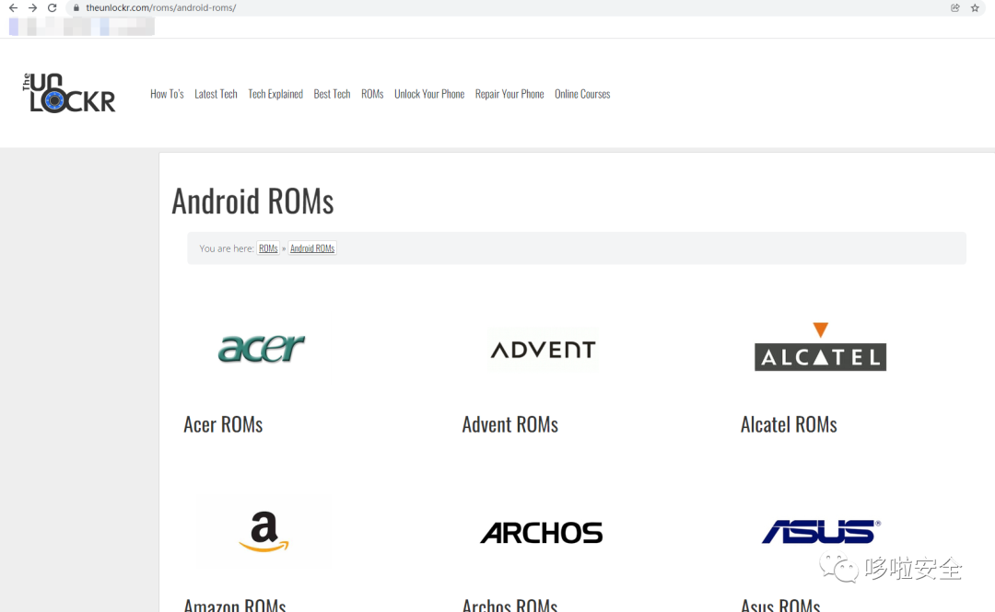Open the Asus ROMs link
This screenshot has height=612, width=995.
(x=780, y=605)
